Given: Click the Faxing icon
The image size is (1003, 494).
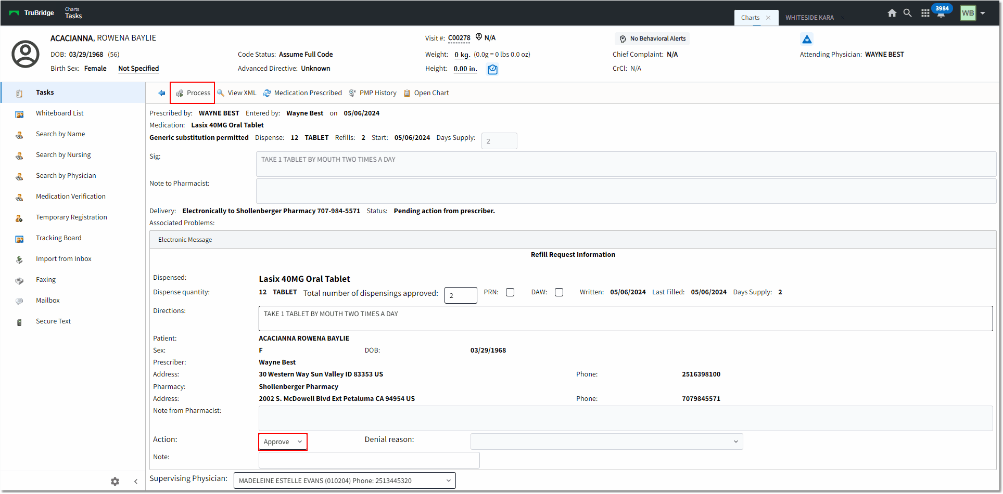Looking at the screenshot, I should click(19, 281).
